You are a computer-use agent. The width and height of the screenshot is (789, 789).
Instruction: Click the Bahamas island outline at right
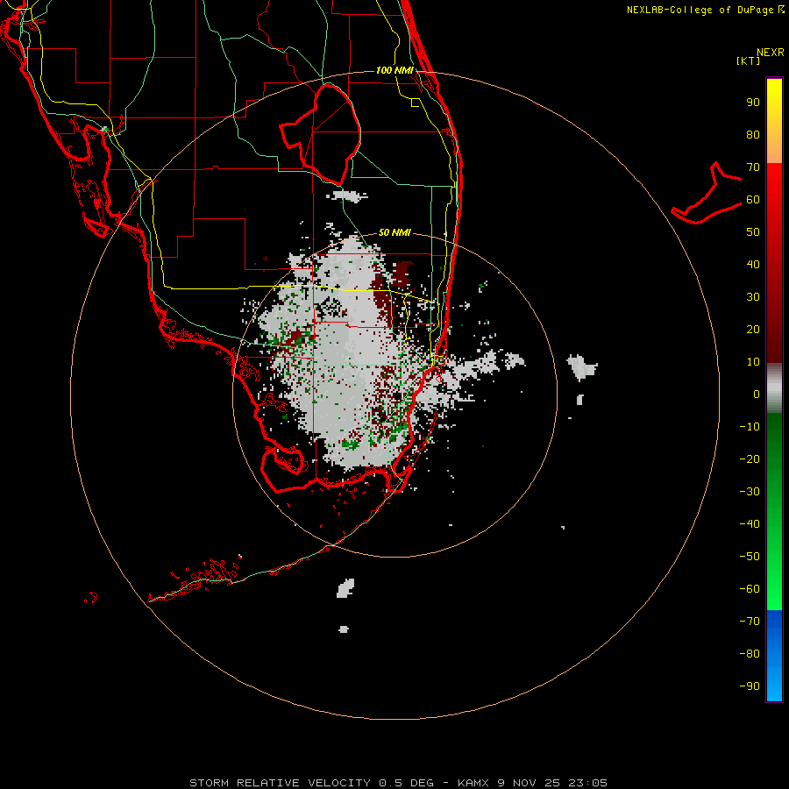coord(707,193)
